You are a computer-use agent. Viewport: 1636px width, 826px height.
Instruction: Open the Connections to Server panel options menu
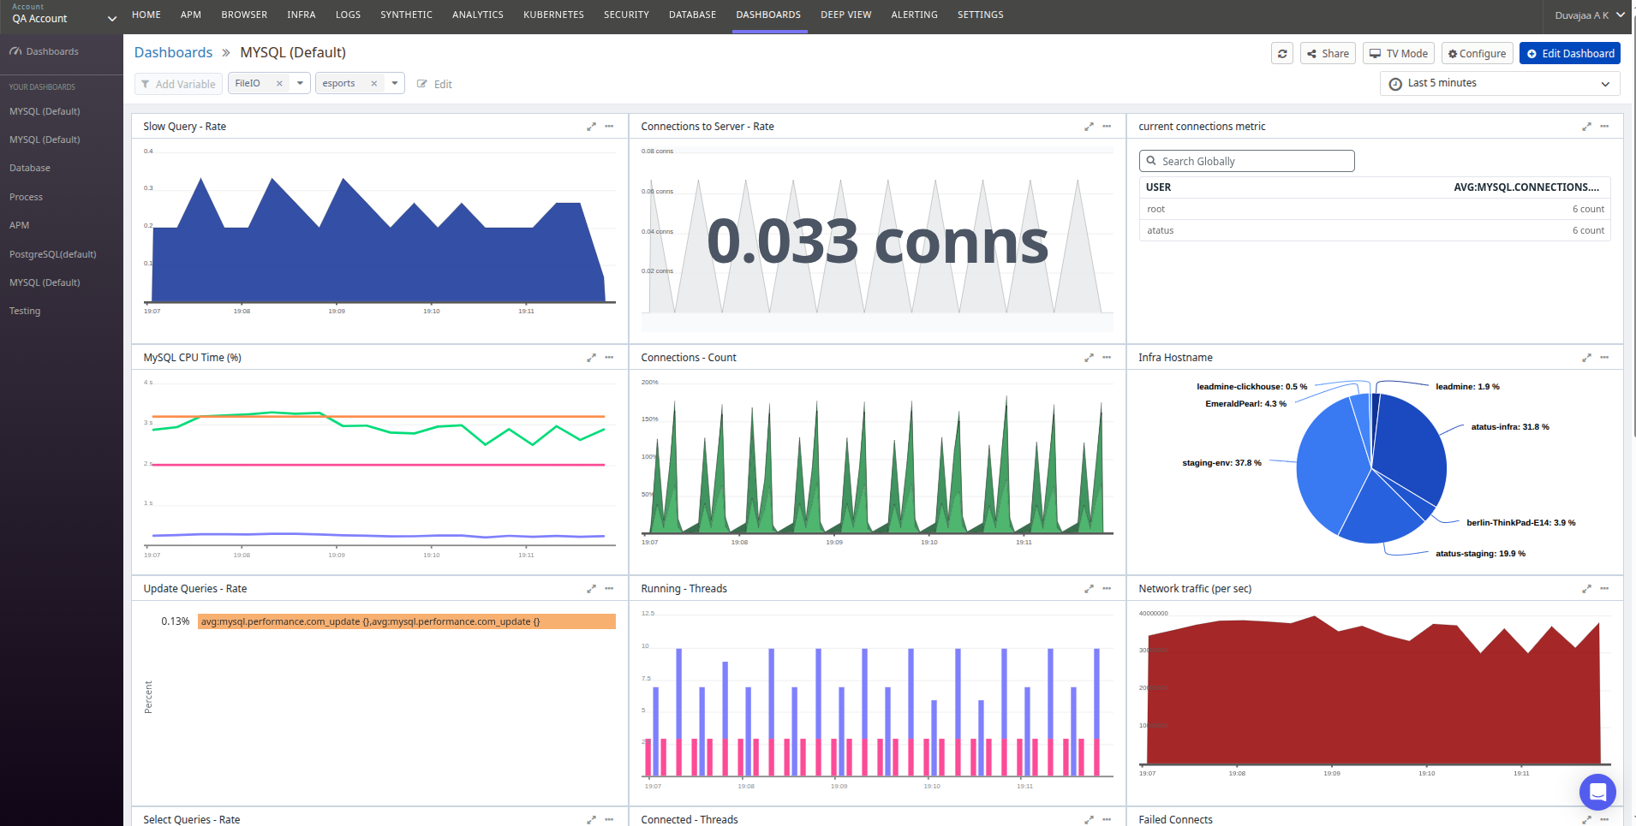1107,127
